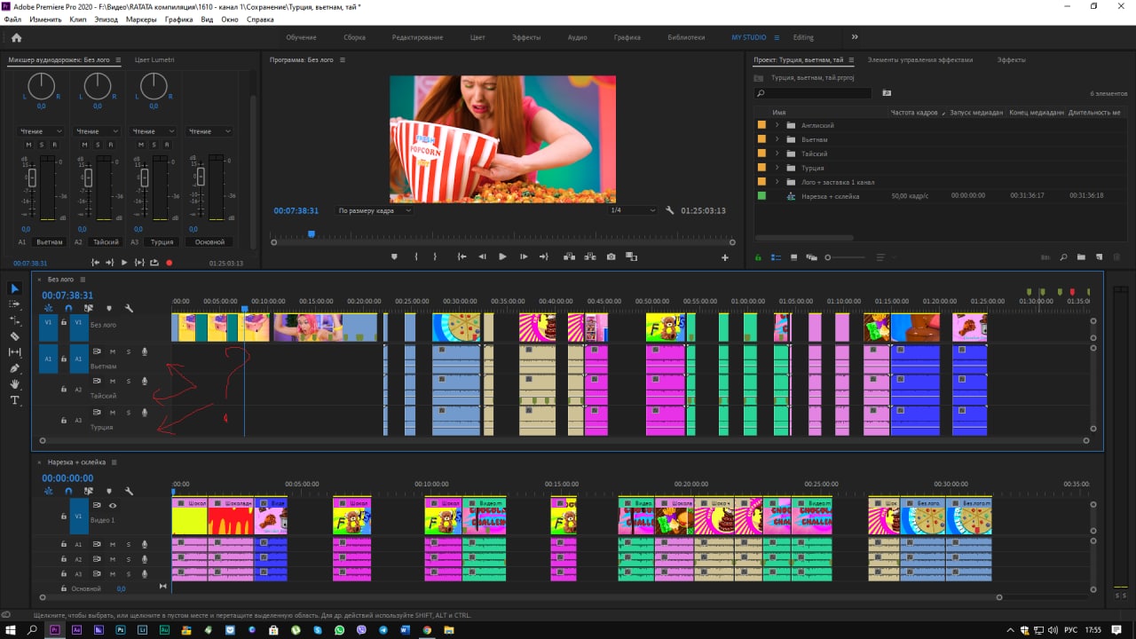This screenshot has height=639, width=1136.
Task: Select the Hand tool
Action: pyautogui.click(x=14, y=384)
